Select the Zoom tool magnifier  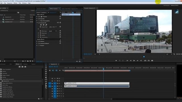point(46,88)
